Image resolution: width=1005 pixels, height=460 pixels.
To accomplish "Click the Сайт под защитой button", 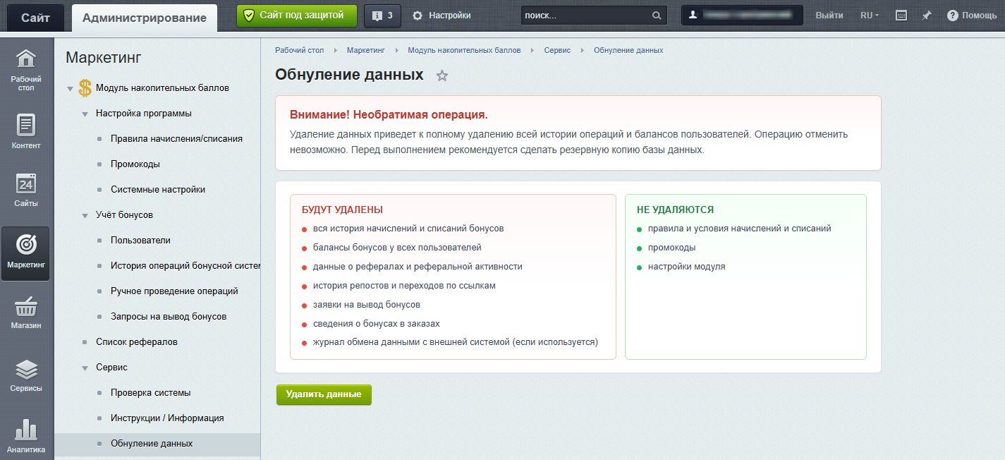I will 297,16.
